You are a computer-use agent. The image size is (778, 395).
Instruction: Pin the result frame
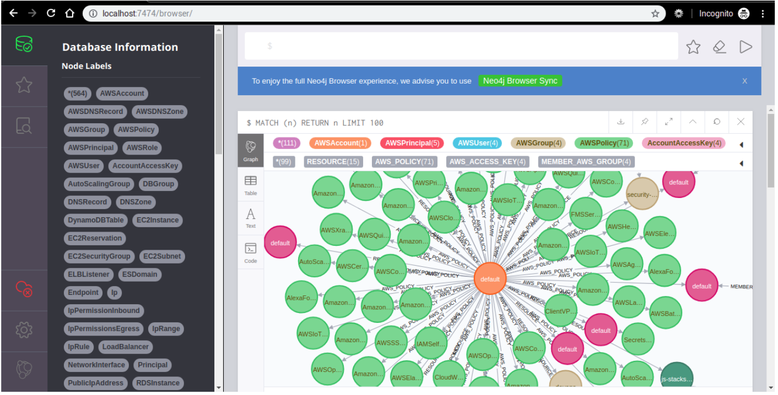coord(645,122)
